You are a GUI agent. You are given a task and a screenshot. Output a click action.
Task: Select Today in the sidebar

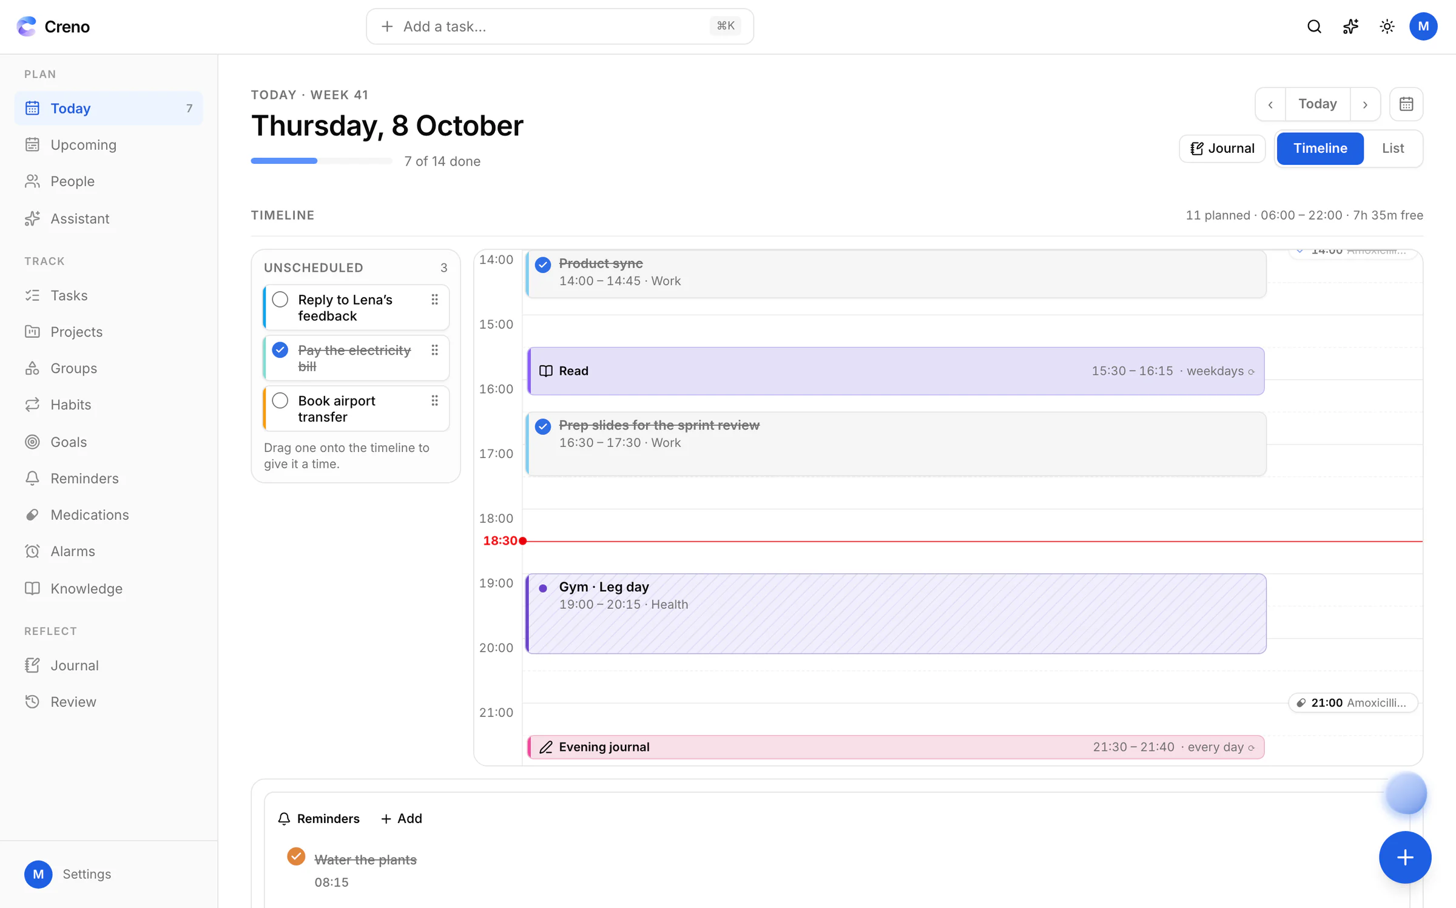tap(109, 109)
